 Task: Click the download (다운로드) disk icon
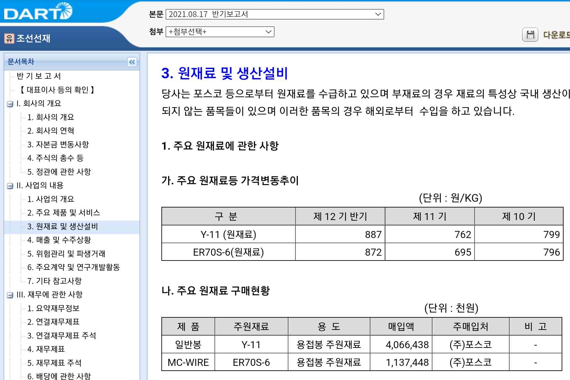coord(530,35)
